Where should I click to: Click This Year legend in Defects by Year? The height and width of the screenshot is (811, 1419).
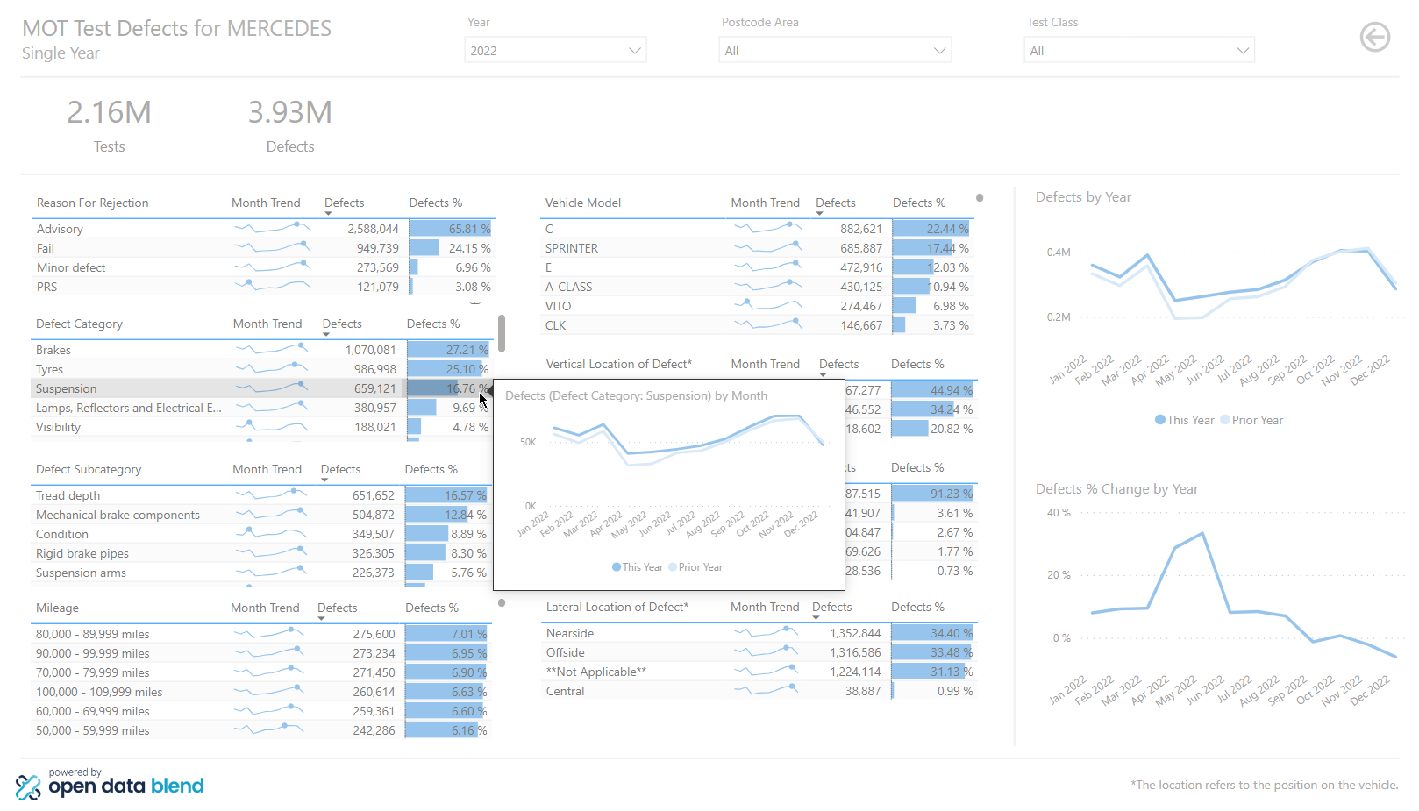point(1185,420)
